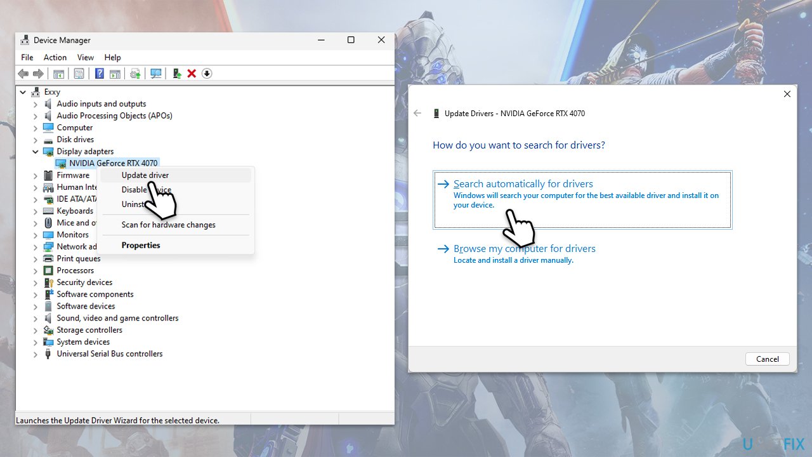Open the View menu
The image size is (812, 457).
pos(85,58)
